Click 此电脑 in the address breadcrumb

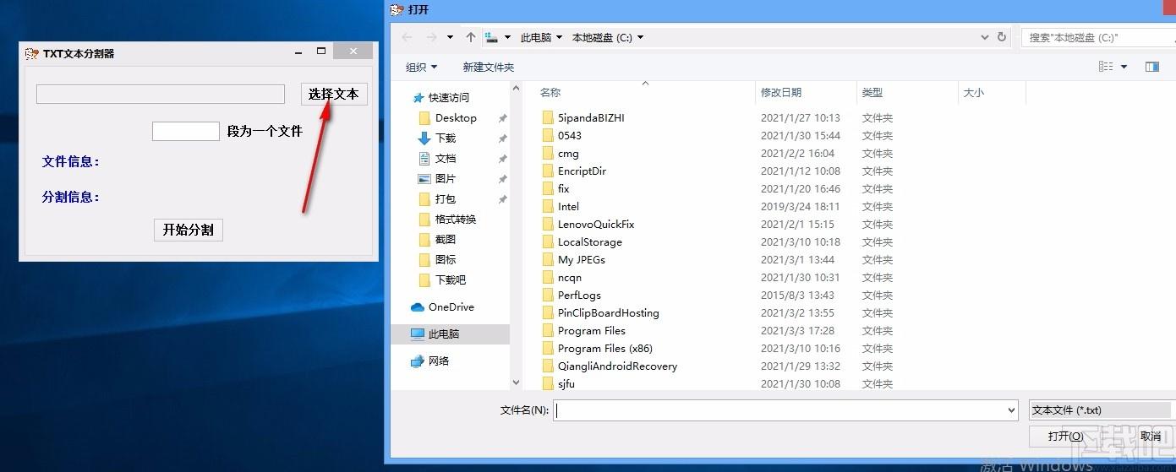[536, 37]
